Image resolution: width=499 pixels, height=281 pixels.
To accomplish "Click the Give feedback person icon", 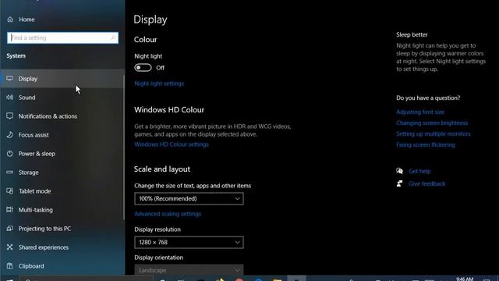I will coord(400,183).
